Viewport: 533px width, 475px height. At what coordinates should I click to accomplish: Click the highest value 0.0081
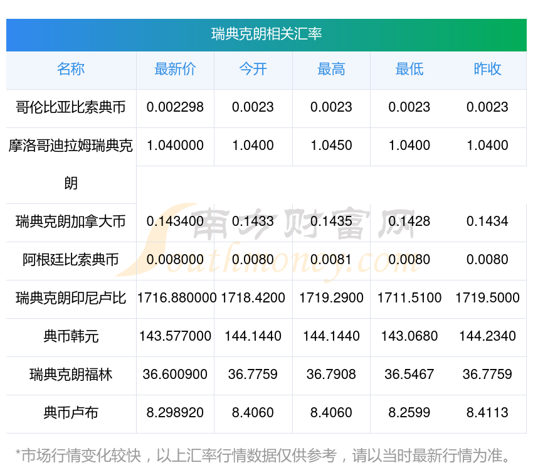tap(331, 260)
